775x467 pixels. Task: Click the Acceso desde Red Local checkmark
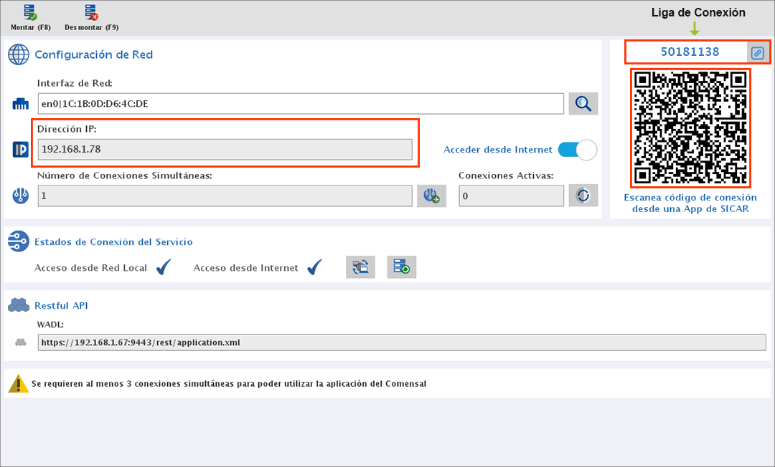coord(164,268)
